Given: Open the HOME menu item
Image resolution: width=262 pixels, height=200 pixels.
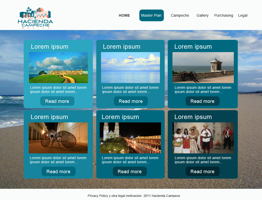Looking at the screenshot, I should (124, 15).
